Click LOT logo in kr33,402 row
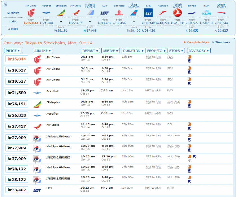The width and height of the screenshot is (236, 197). (x=37, y=191)
